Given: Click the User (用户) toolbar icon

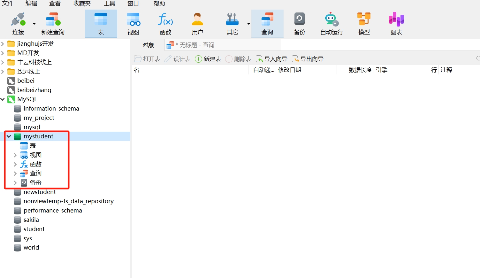Looking at the screenshot, I should pyautogui.click(x=197, y=20).
